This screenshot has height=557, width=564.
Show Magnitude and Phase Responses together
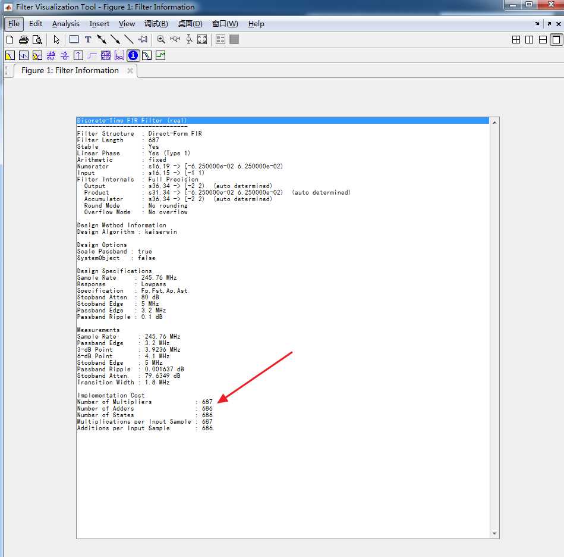[37, 55]
